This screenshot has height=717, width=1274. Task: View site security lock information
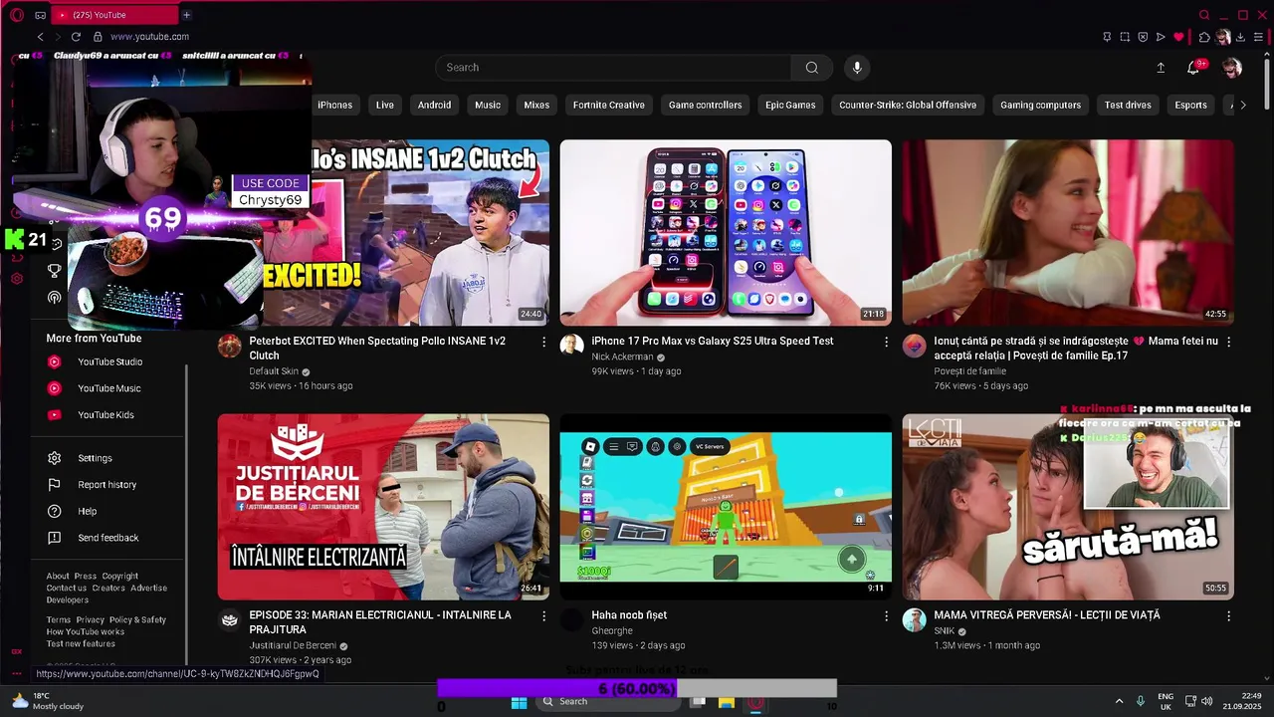pos(98,37)
